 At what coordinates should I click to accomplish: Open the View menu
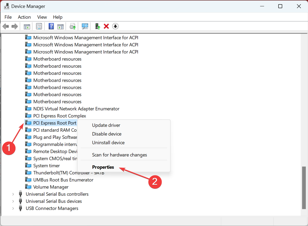[42, 17]
